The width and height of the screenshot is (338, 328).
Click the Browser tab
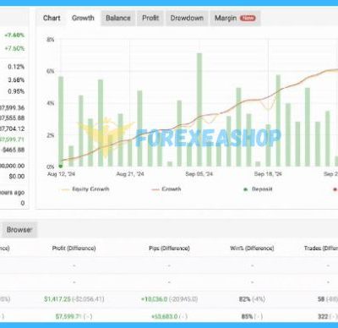click(x=19, y=230)
